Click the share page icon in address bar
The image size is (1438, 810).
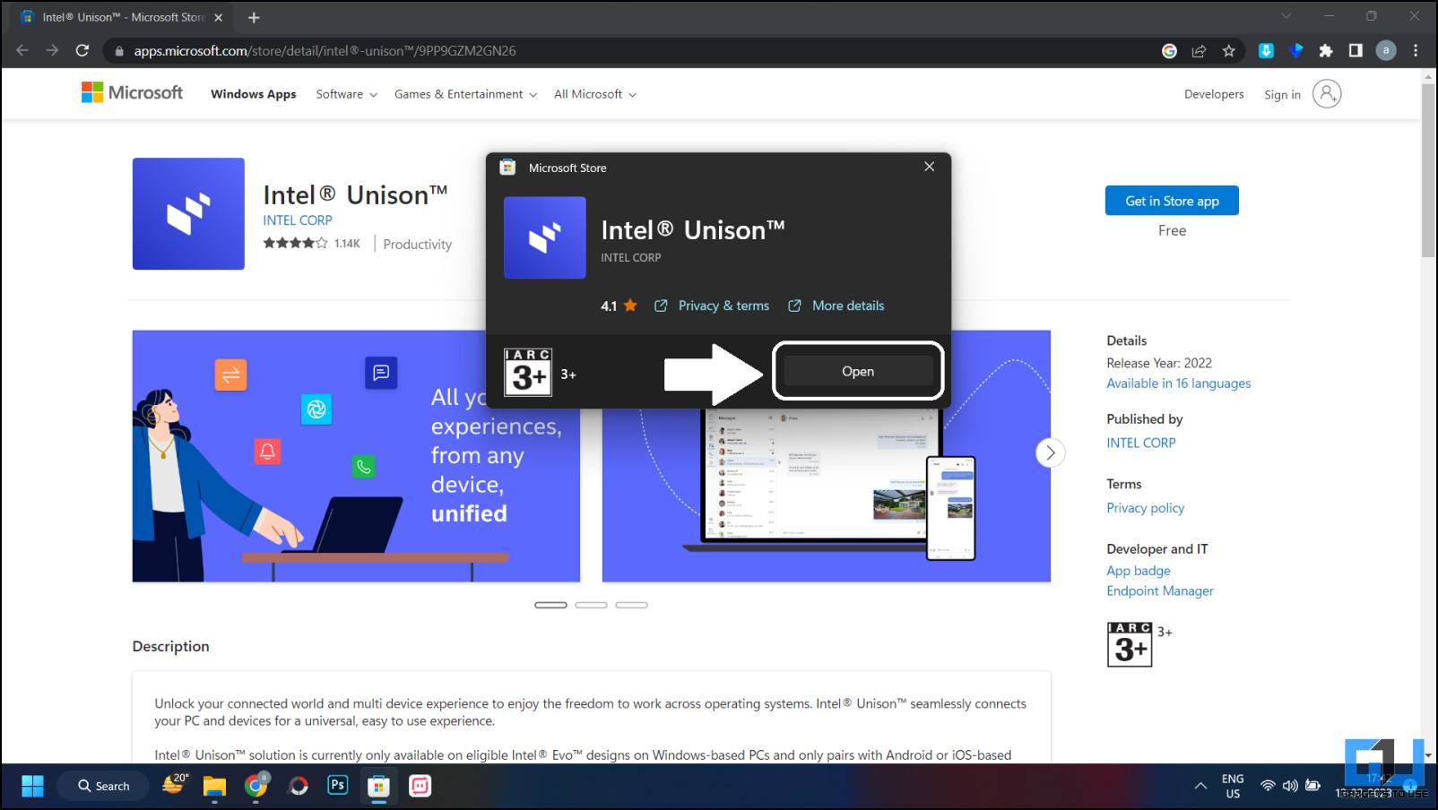[1199, 51]
